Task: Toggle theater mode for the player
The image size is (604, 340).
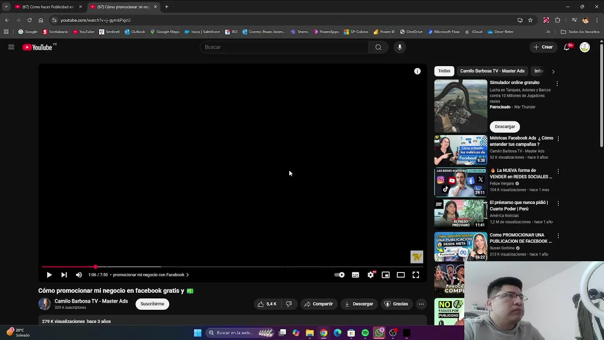Action: [x=401, y=275]
